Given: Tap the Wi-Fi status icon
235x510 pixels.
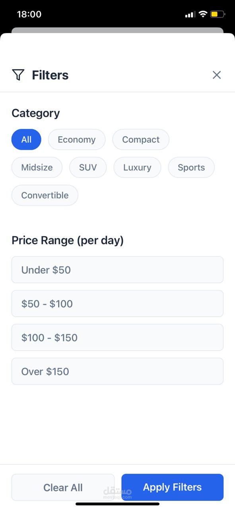Looking at the screenshot, I should (203, 14).
